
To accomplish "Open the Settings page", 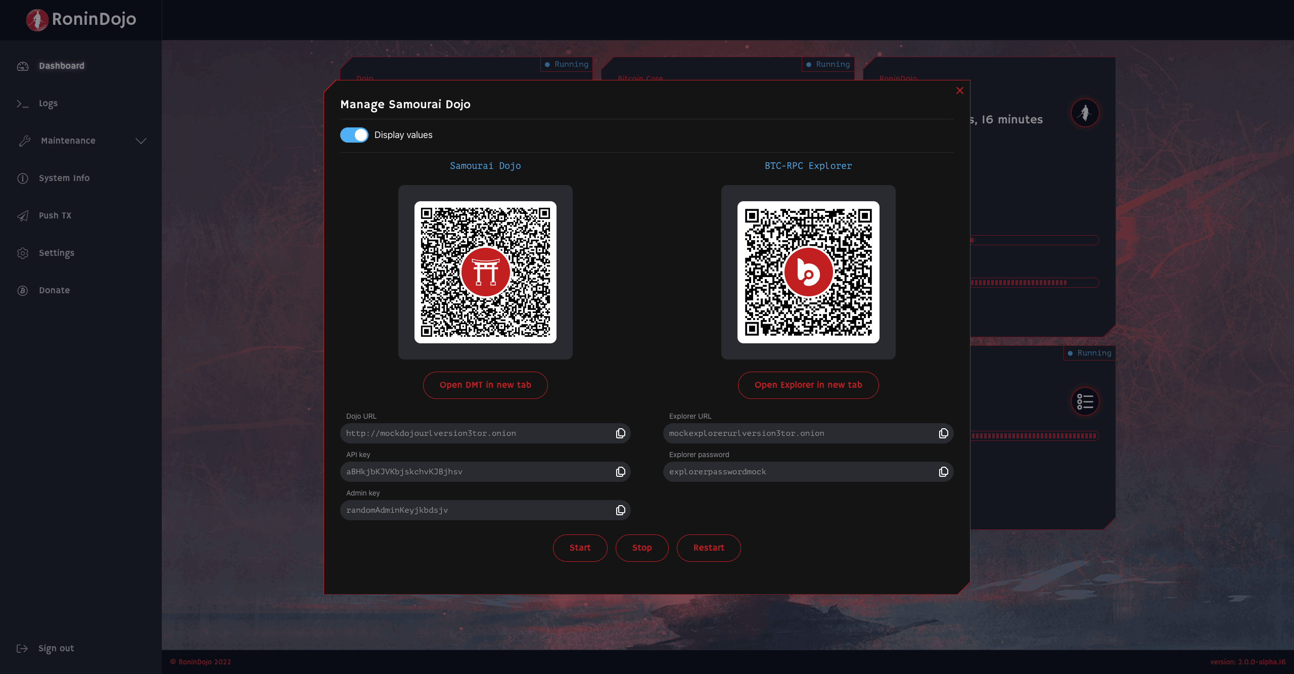I will coord(57,253).
